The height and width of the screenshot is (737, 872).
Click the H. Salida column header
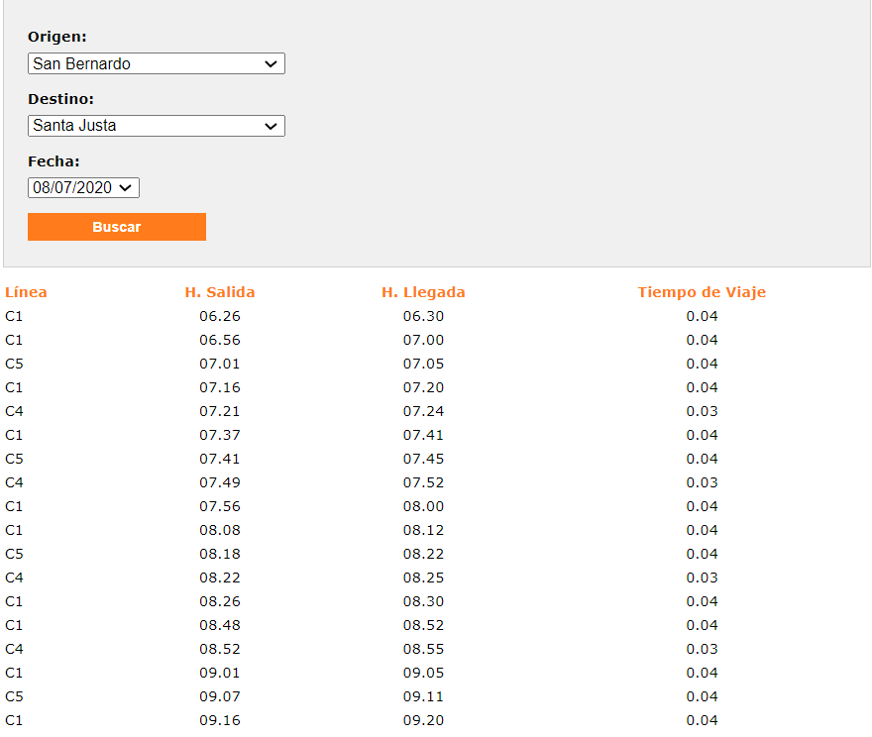point(219,292)
